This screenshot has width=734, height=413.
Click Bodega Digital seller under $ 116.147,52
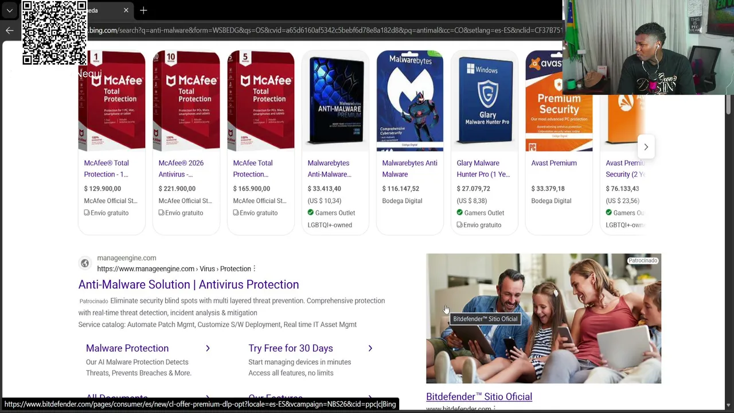(402, 201)
